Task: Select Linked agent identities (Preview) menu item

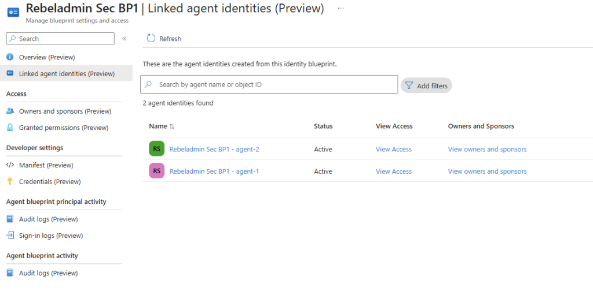Action: point(67,73)
